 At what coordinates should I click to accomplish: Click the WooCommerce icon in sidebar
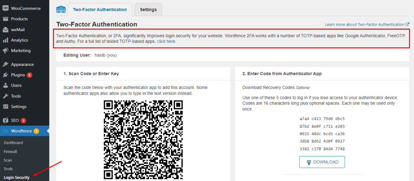point(6,8)
